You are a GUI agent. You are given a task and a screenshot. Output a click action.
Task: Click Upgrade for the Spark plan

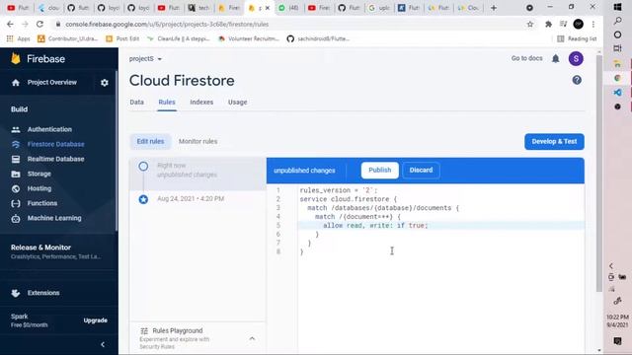[96, 320]
